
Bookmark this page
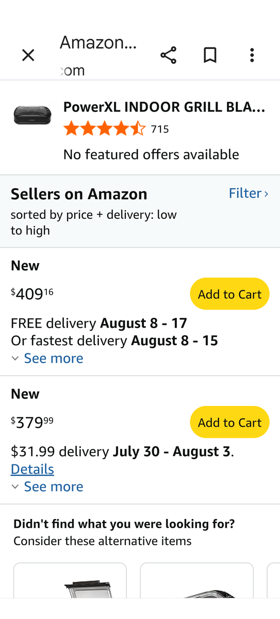[x=210, y=55]
